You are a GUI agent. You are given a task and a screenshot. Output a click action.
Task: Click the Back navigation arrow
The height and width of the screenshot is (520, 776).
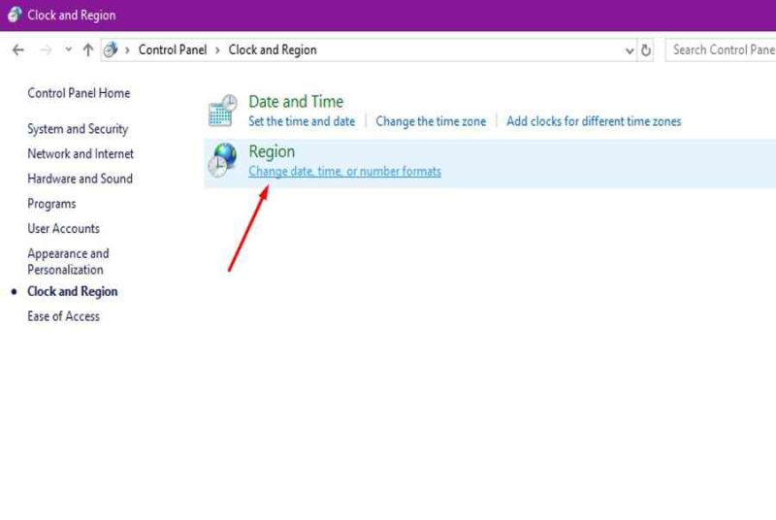[18, 50]
